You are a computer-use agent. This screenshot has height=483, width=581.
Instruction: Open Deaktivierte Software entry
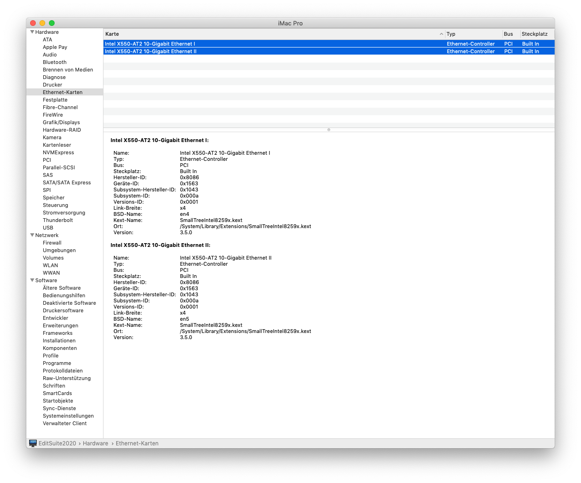click(x=69, y=303)
